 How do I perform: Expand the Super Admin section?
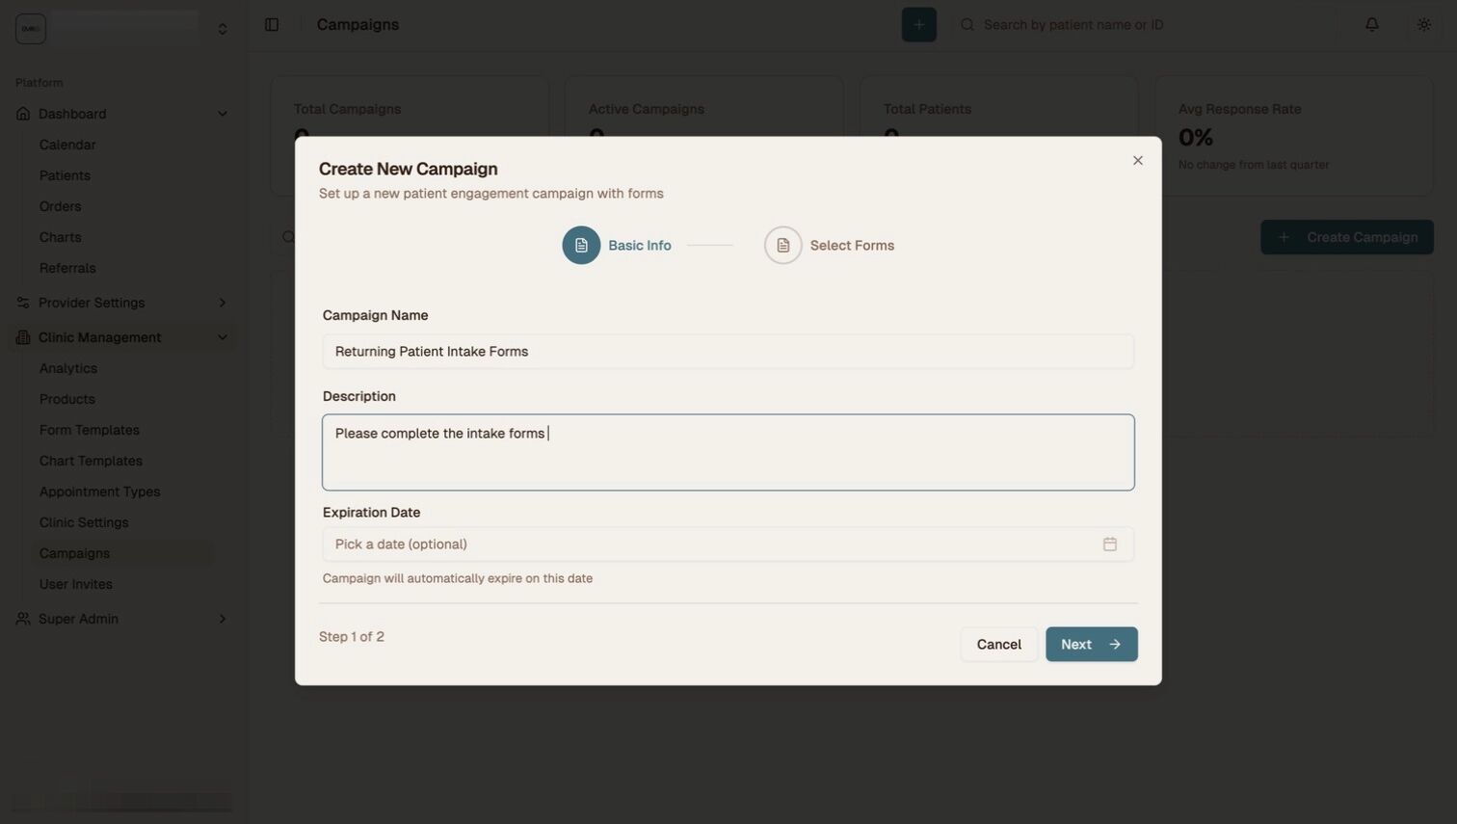point(223,619)
